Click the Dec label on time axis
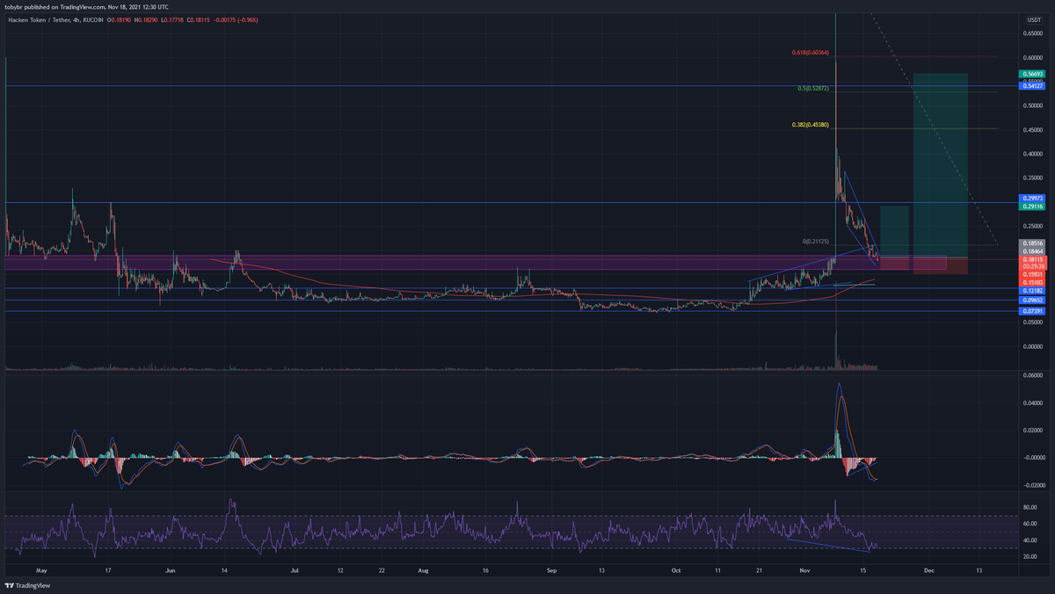Screen dimensions: 1055x594 pos(928,570)
